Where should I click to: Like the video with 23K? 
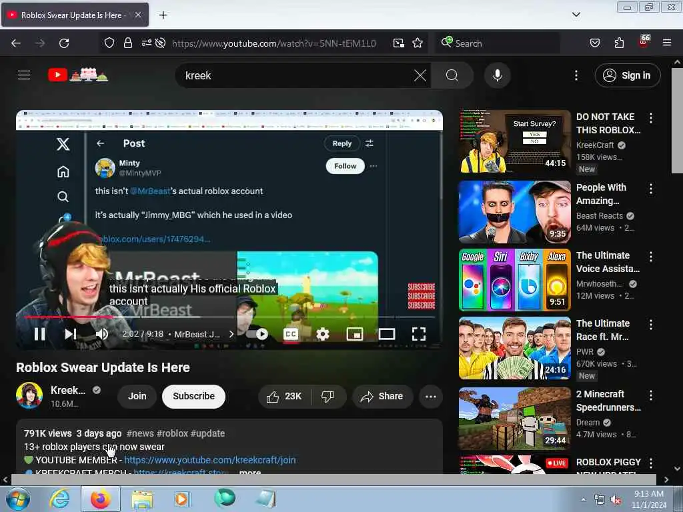click(x=284, y=396)
